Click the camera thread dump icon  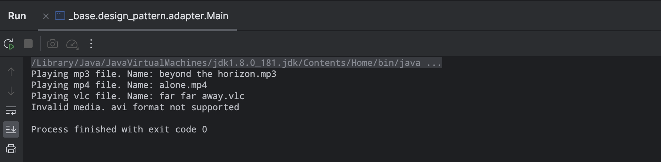(x=53, y=44)
